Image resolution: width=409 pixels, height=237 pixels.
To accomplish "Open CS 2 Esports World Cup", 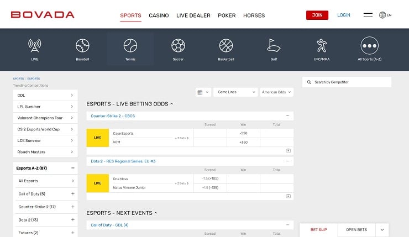I will click(x=45, y=129).
